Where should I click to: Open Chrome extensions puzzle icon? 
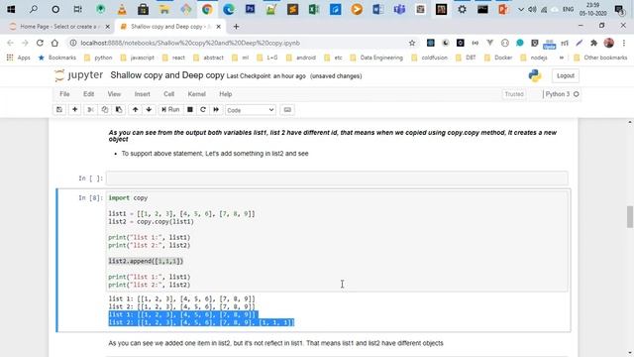pyautogui.click(x=594, y=43)
